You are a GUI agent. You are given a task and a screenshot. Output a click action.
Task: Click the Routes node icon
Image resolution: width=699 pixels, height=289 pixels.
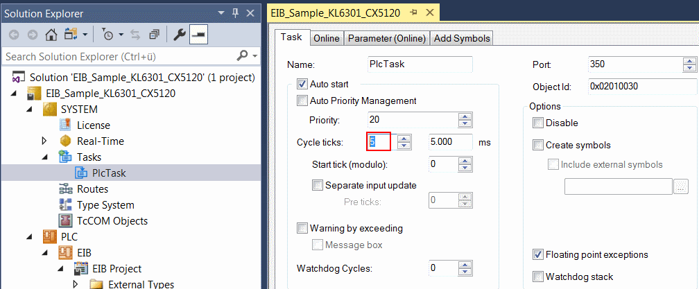point(65,189)
